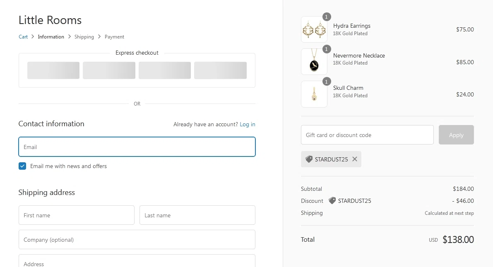Open the Skull Charm product thumbnail
Image resolution: width=493 pixels, height=267 pixels.
314,94
